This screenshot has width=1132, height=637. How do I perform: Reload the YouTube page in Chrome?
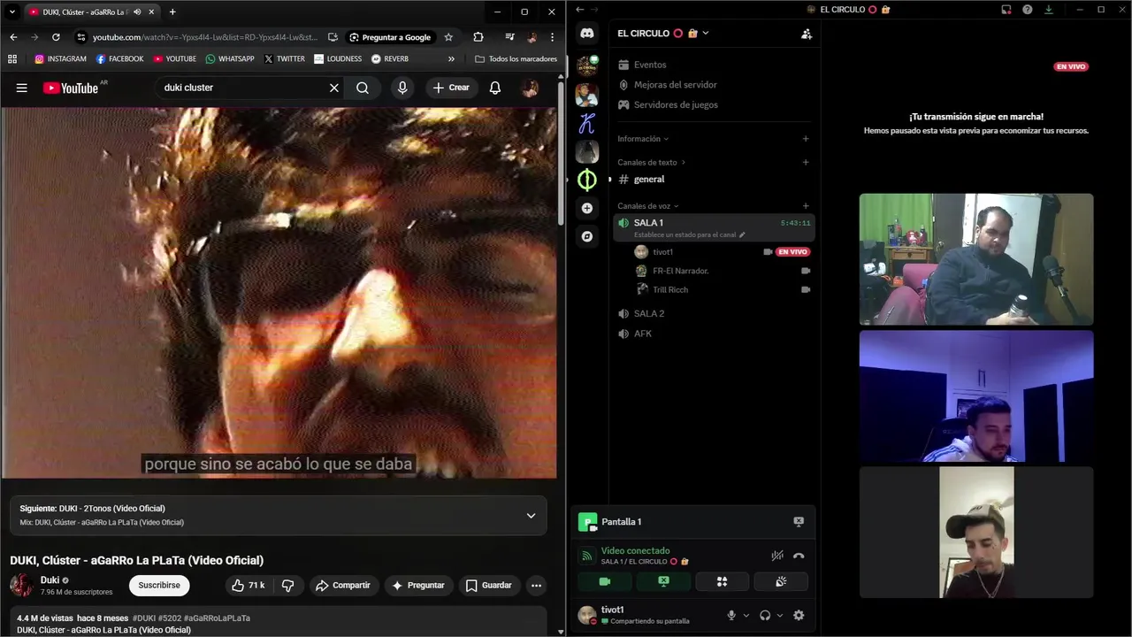[56, 37]
